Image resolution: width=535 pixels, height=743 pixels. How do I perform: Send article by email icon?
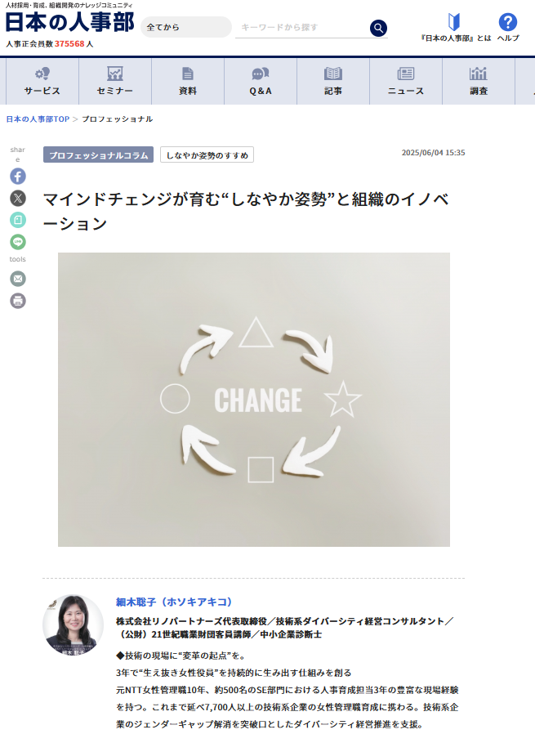[x=18, y=279]
